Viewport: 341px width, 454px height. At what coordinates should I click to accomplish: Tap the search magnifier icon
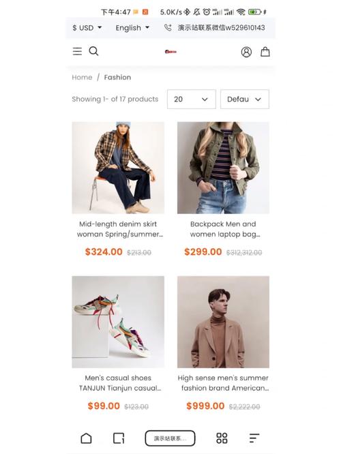[93, 51]
